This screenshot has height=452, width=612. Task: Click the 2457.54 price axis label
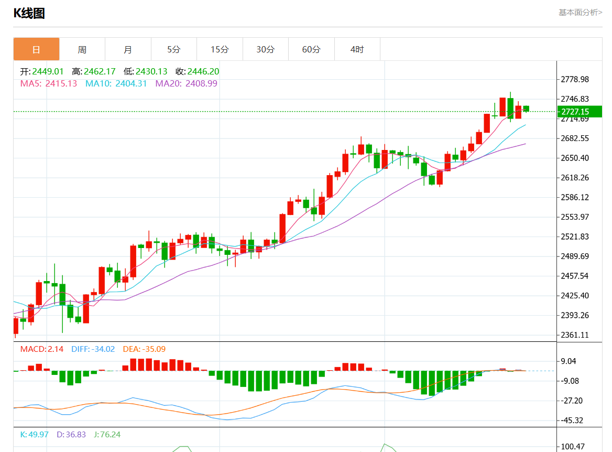[574, 276]
